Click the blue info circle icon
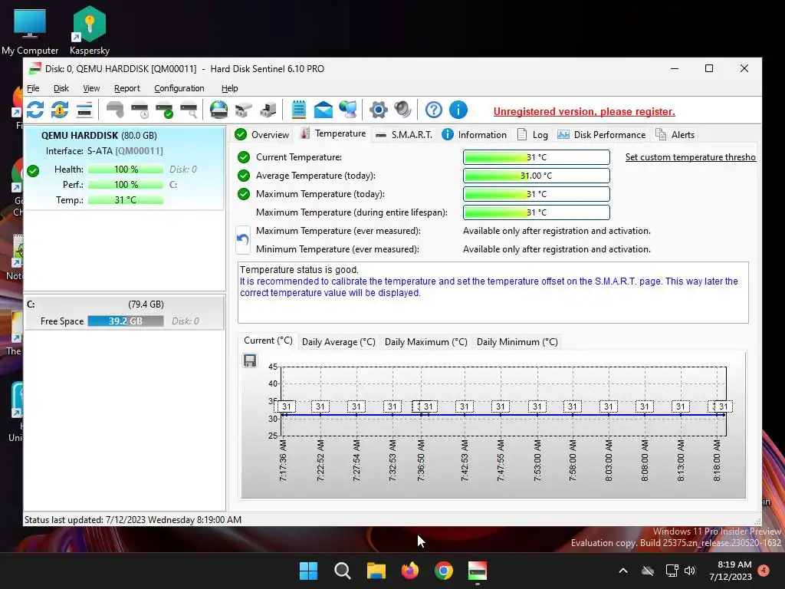 tap(458, 110)
